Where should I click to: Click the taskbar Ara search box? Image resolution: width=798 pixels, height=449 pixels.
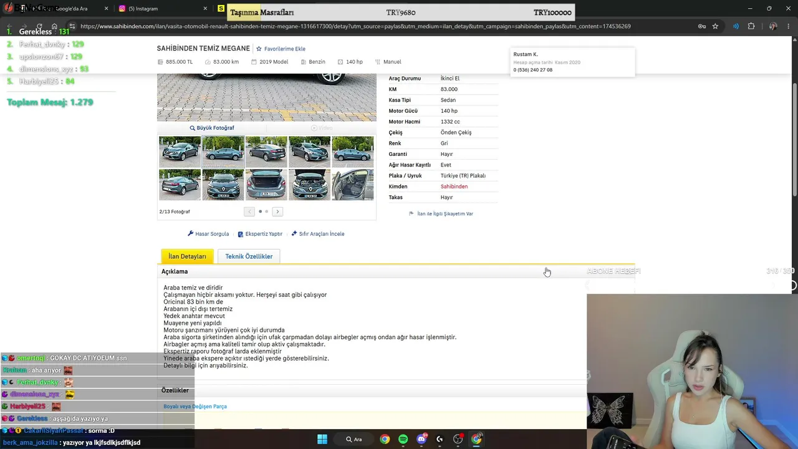[354, 439]
